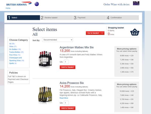Click the card image beside Order Wine with Avios
151x114 pixels.
[x=136, y=3]
